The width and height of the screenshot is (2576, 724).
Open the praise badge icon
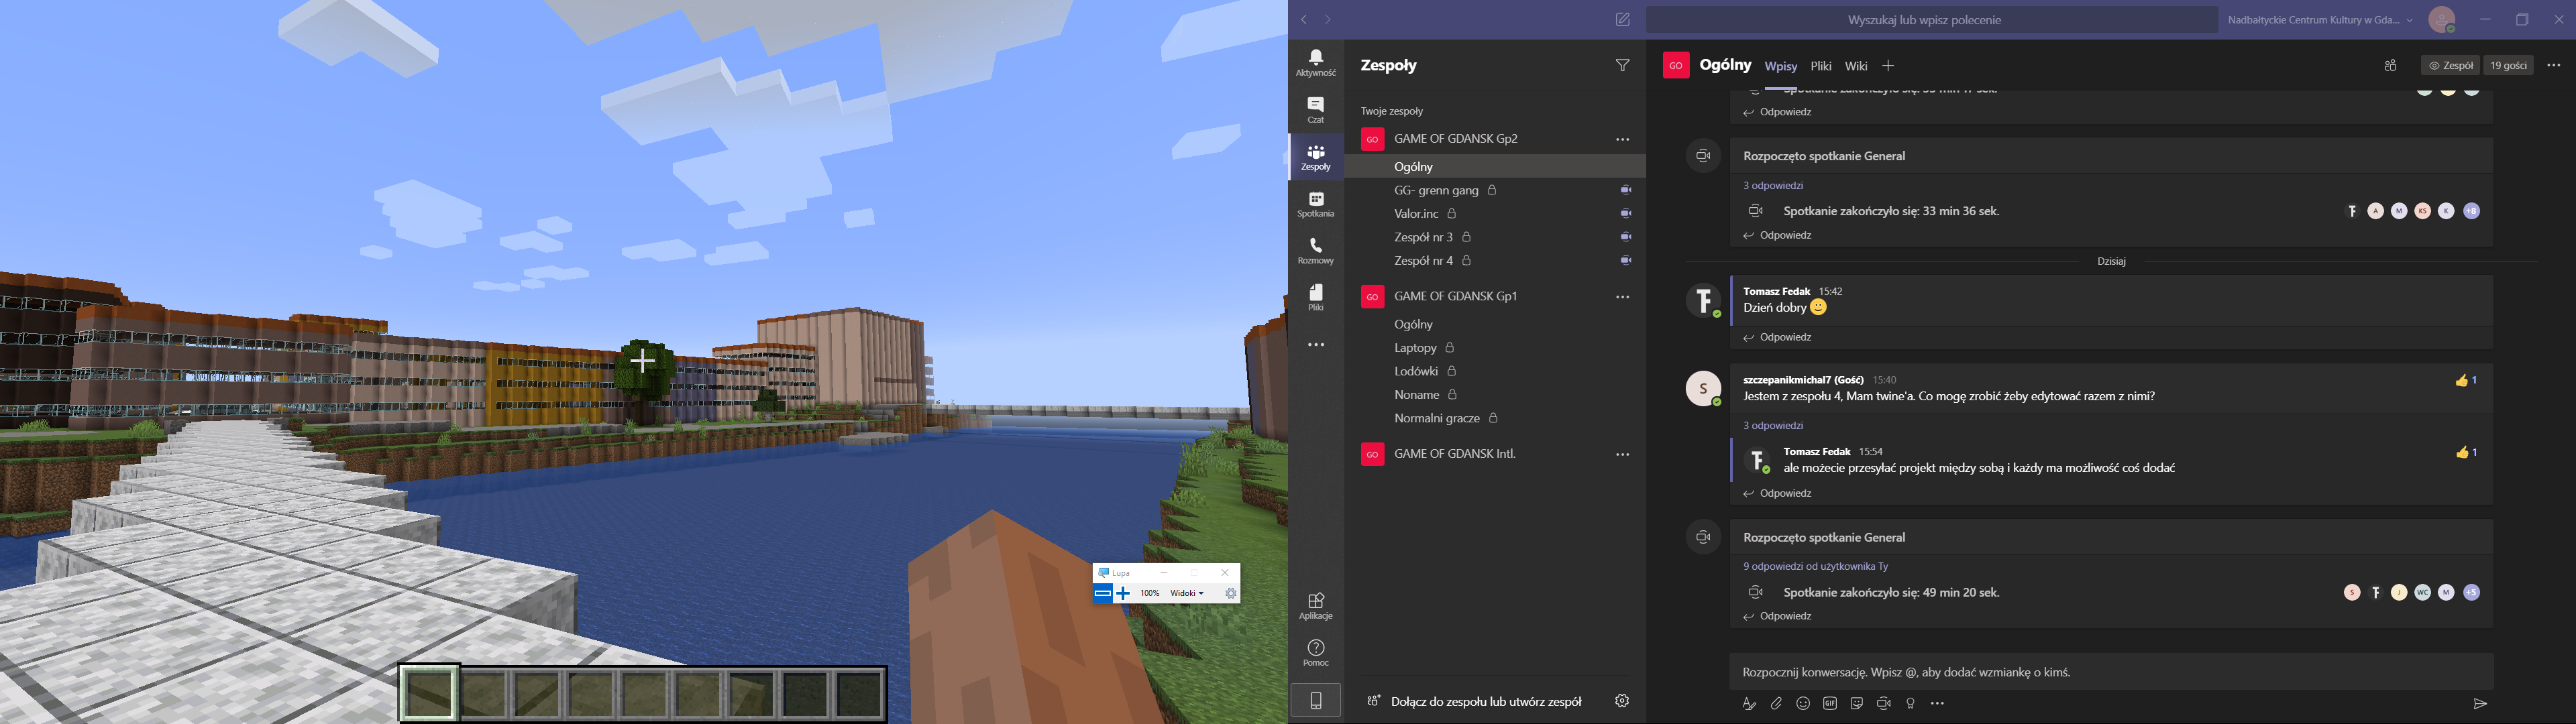(1911, 704)
